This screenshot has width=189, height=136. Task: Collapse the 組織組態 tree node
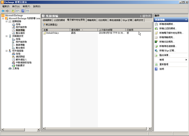(6, 21)
